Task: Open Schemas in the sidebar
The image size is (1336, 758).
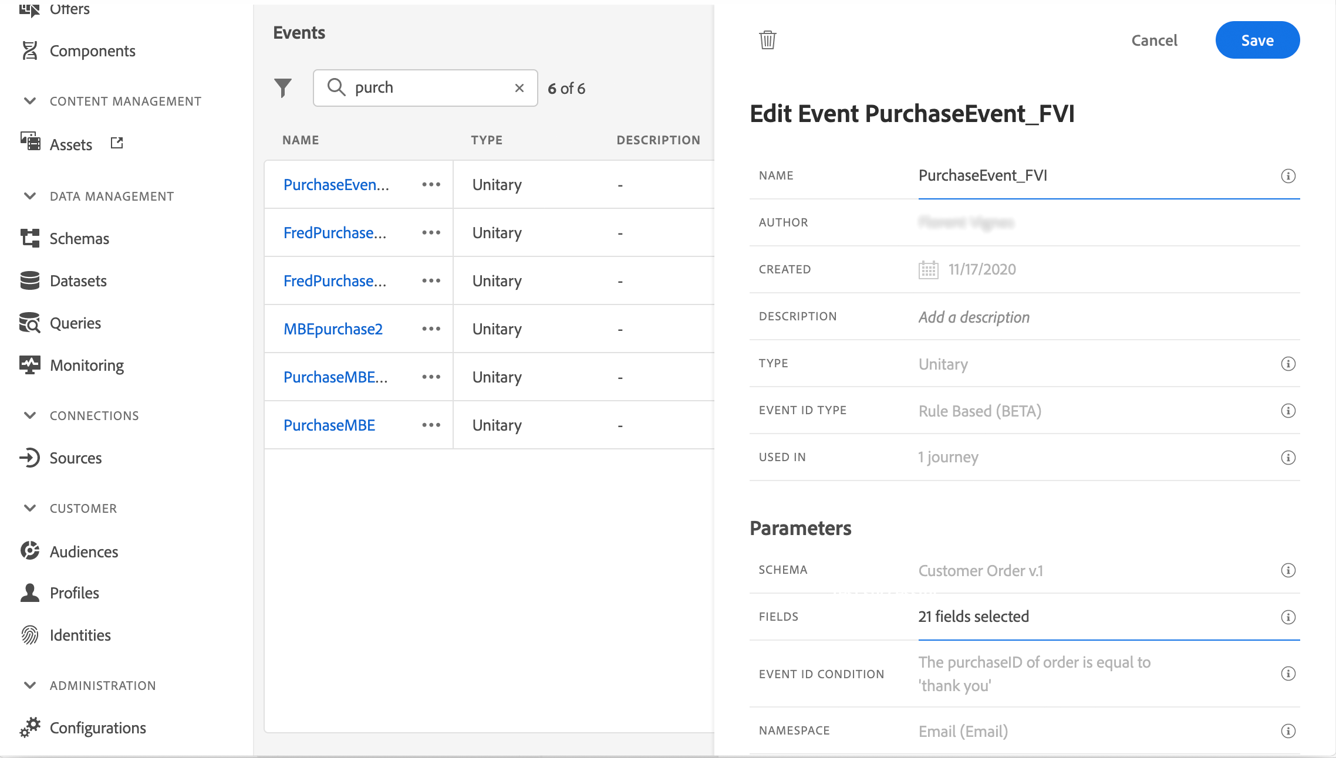Action: (79, 239)
